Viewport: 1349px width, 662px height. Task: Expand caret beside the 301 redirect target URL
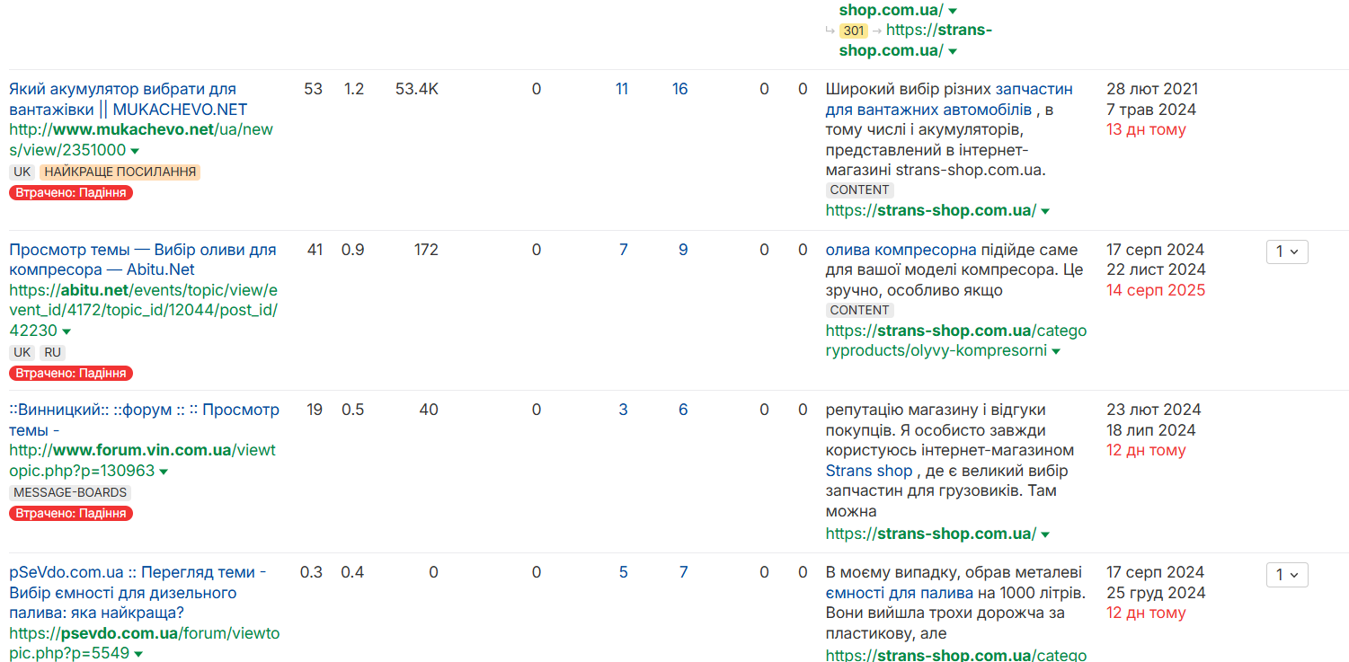953,51
